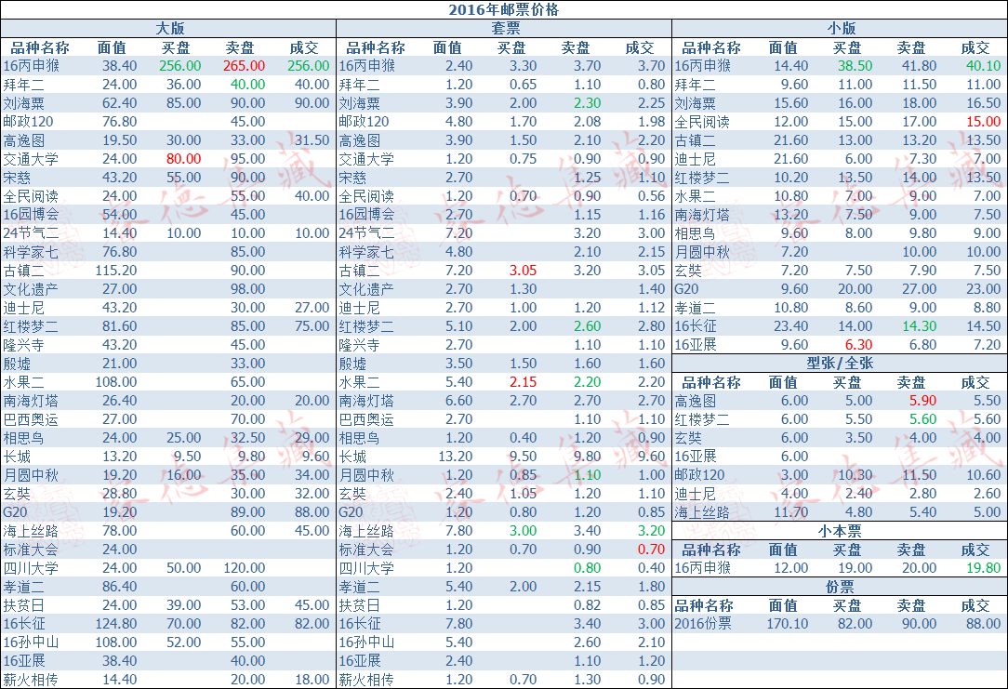Click the 大版 section header
1008x689 pixels.
point(170,28)
